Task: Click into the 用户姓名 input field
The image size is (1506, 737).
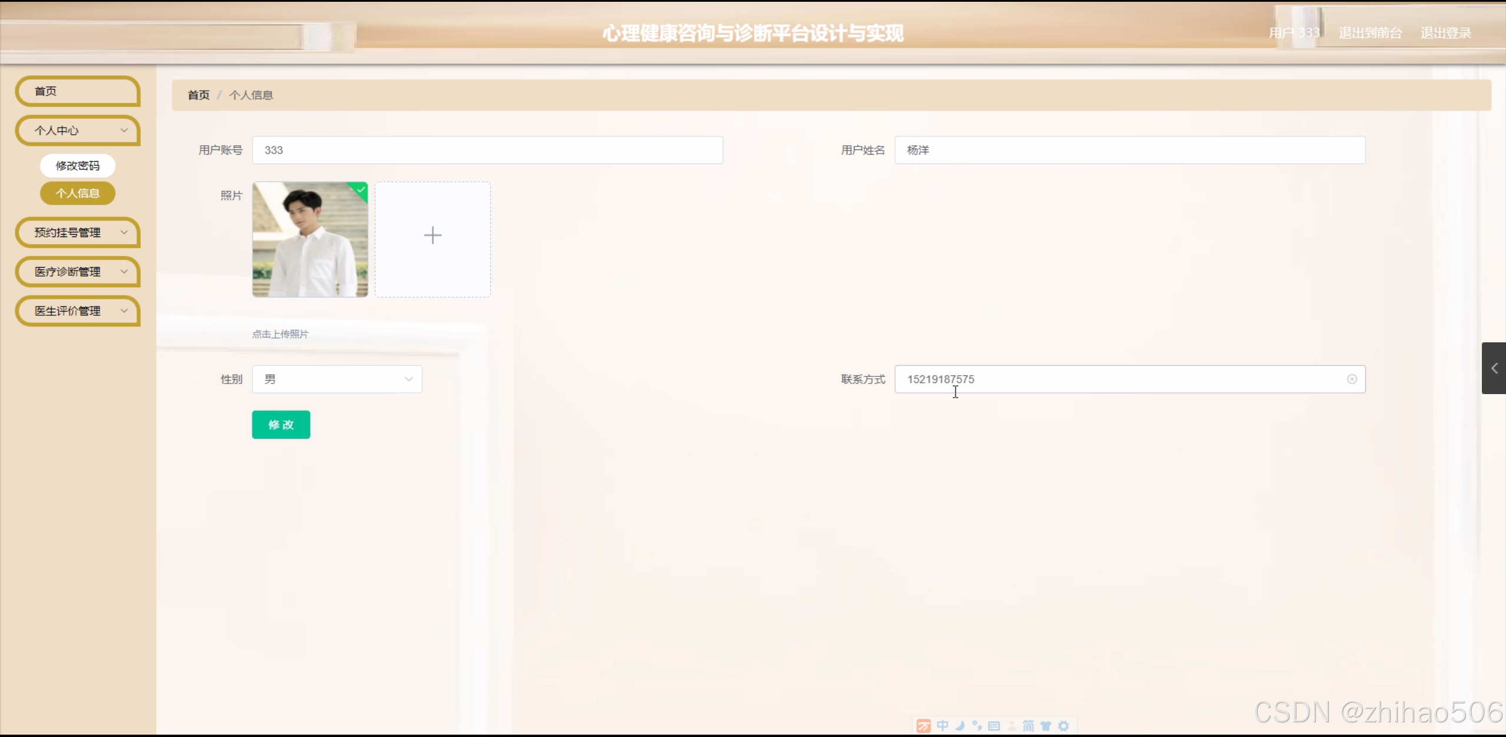Action: coord(1129,150)
